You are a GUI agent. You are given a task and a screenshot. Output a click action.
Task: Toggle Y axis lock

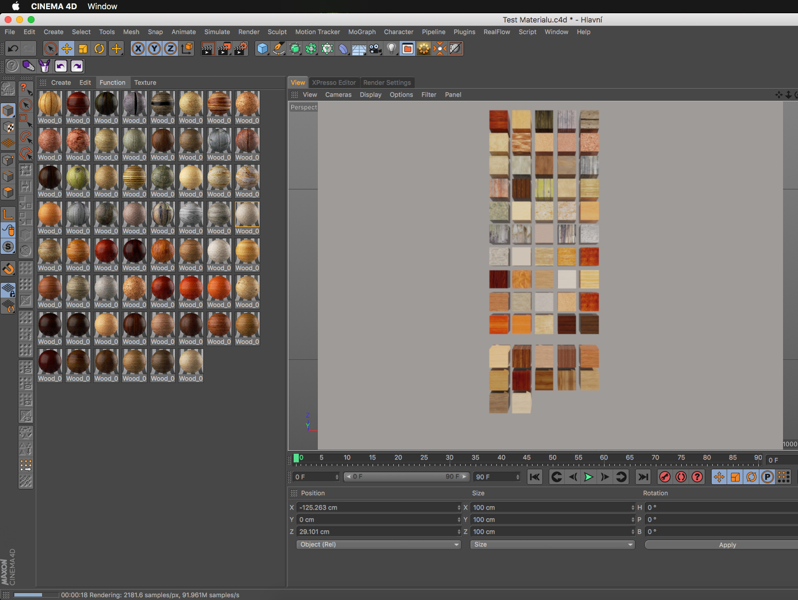point(154,49)
